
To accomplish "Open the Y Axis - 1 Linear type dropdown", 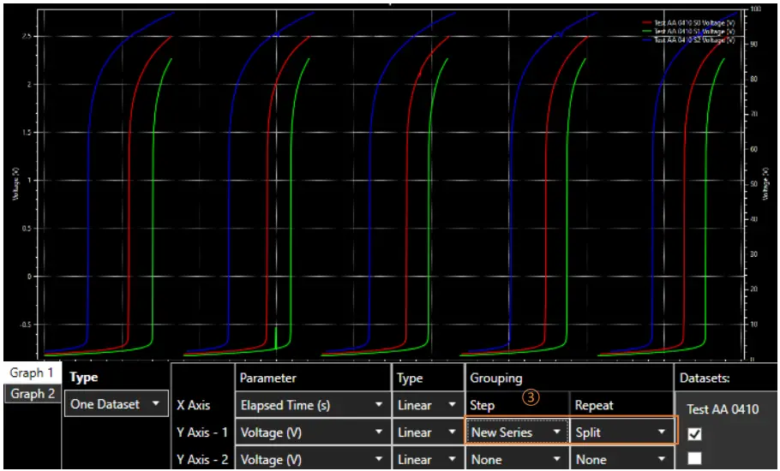I will (x=428, y=432).
